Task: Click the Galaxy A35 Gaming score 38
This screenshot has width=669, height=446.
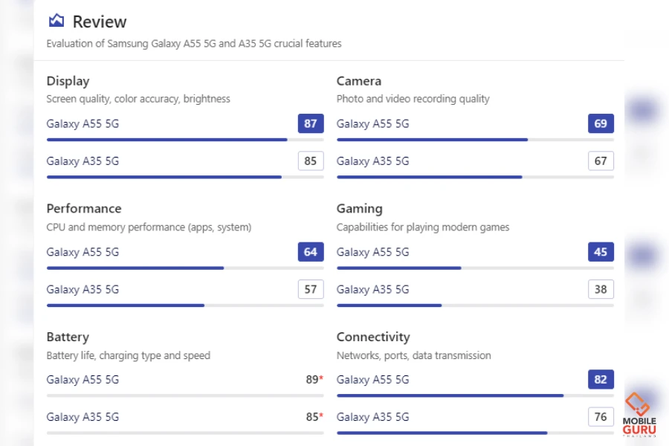Action: [601, 289]
